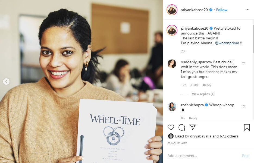Screen dimensions: 254x163
Task: Open suddenly_sparrow's avatar
Action: point(172,64)
